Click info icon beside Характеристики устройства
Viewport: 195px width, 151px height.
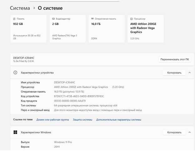point(15,73)
